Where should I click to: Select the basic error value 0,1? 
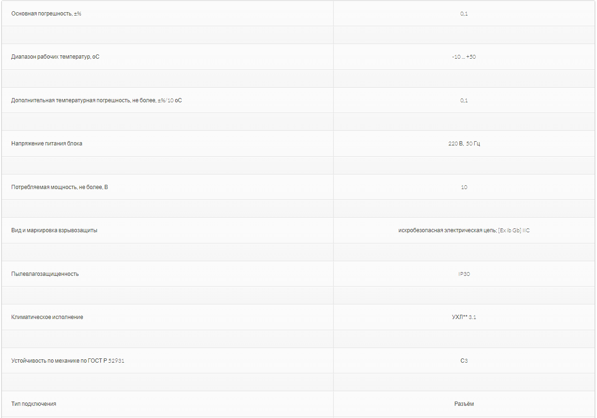pyautogui.click(x=464, y=14)
